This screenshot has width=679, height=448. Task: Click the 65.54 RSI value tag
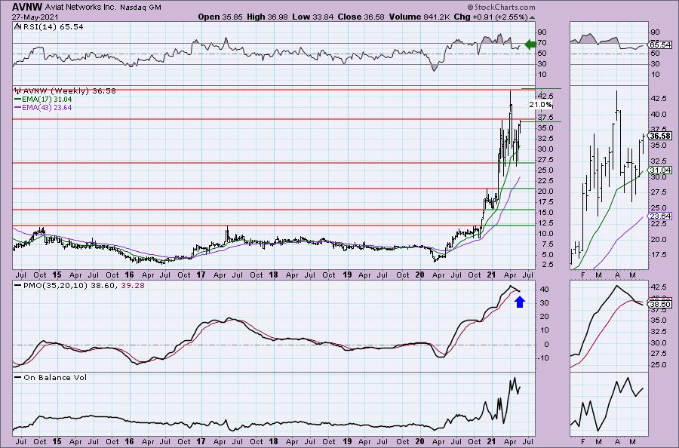pos(660,44)
